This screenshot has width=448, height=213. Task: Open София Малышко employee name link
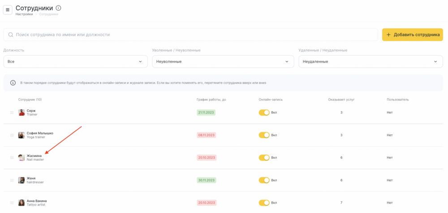(x=40, y=133)
